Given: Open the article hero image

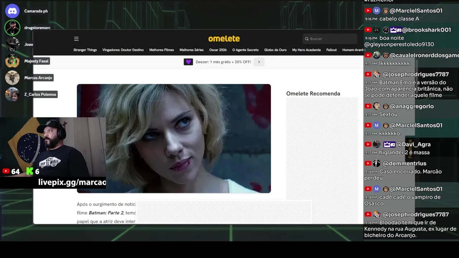Looking at the screenshot, I should (x=174, y=139).
